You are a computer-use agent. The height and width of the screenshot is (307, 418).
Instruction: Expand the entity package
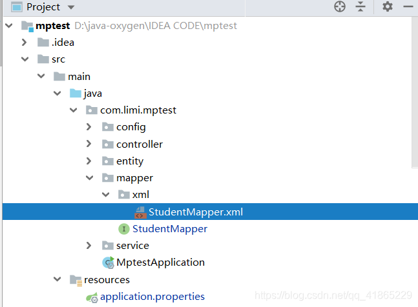pos(89,161)
